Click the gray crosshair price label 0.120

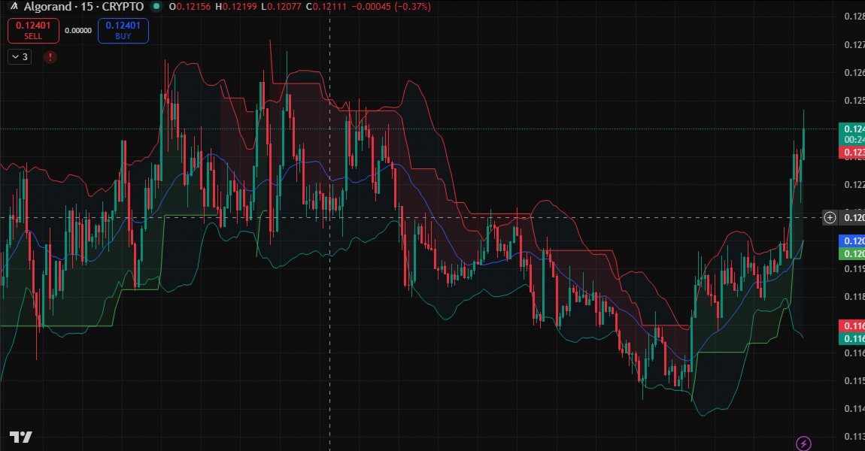click(853, 218)
